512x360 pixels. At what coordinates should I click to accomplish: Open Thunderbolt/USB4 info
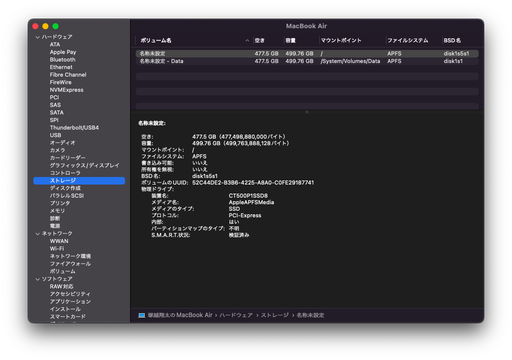pos(74,128)
